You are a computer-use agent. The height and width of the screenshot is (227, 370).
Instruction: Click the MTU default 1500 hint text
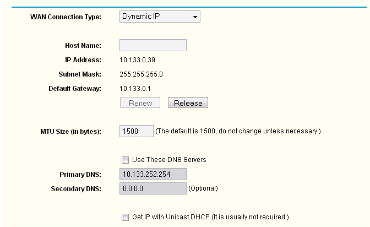[238, 132]
